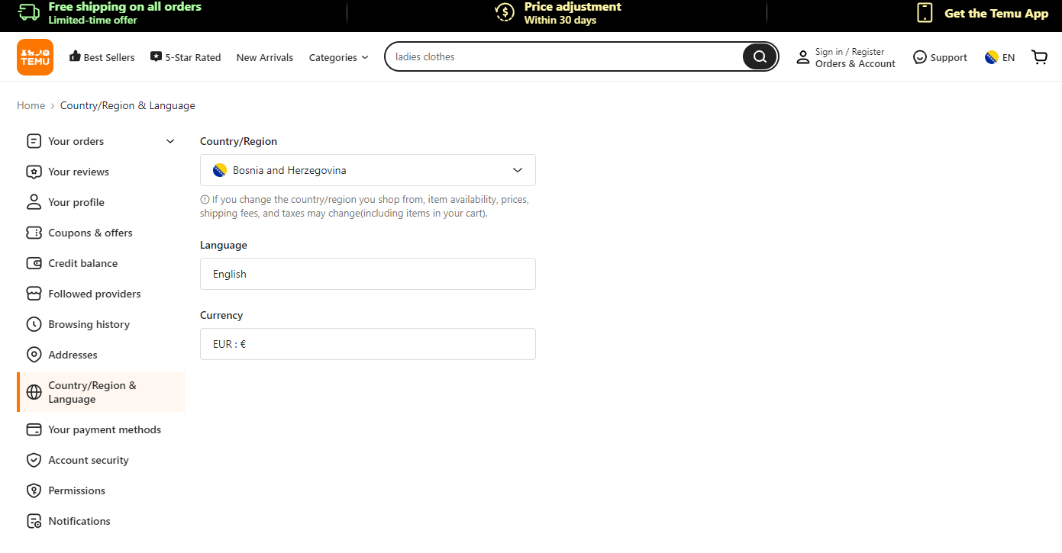Click the Permissions shield icon
Image resolution: width=1062 pixels, height=553 pixels.
(34, 490)
